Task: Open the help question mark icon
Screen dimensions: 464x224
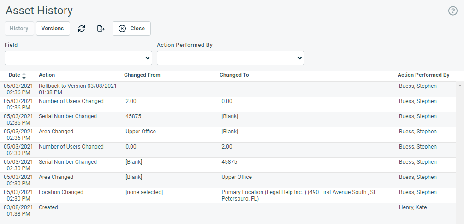Action: 453,11
